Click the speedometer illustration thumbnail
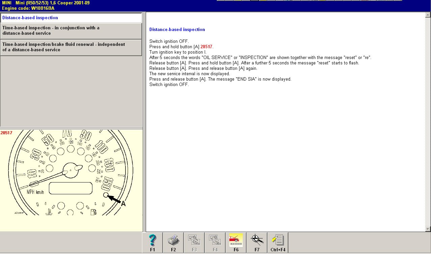431x254 pixels. point(71,175)
